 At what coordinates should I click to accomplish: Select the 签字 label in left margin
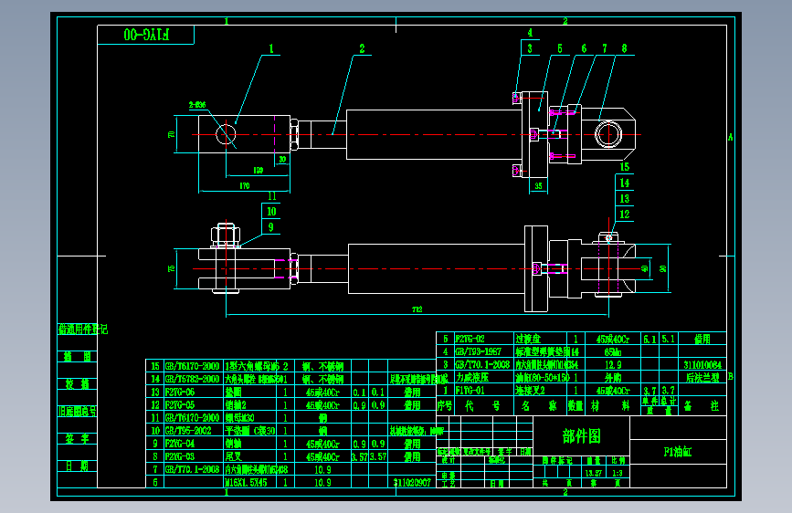tap(78, 438)
